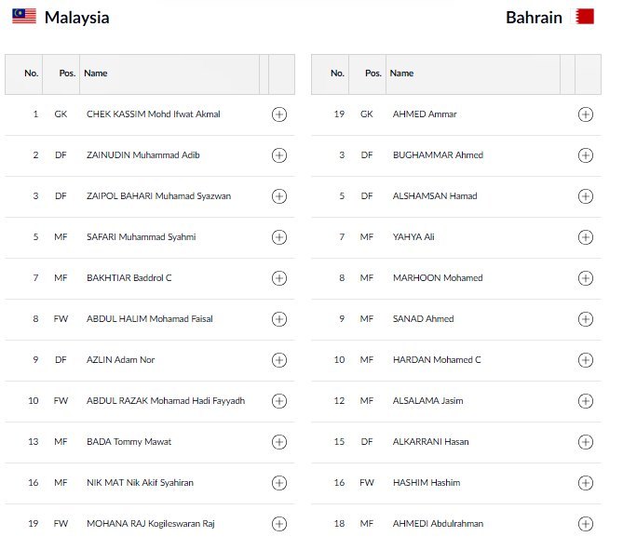Image resolution: width=623 pixels, height=550 pixels.
Task: Click the Malaysia team name heading
Action: [x=76, y=18]
